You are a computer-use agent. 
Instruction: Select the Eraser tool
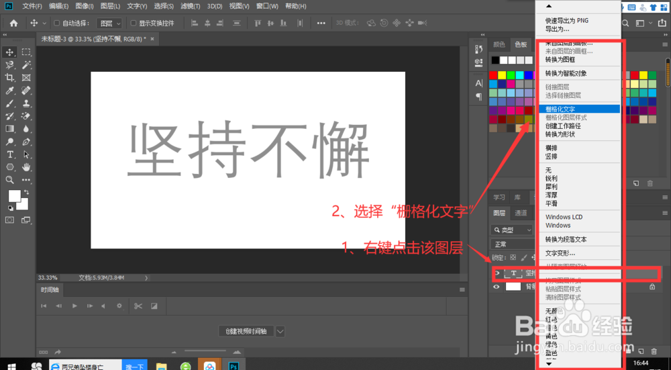[26, 116]
